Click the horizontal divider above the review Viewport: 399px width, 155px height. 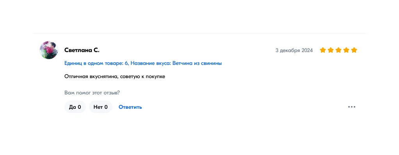(x=199, y=33)
